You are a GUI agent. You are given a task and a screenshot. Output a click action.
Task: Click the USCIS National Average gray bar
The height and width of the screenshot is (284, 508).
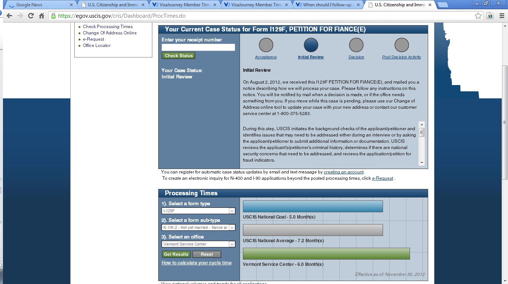(x=313, y=230)
